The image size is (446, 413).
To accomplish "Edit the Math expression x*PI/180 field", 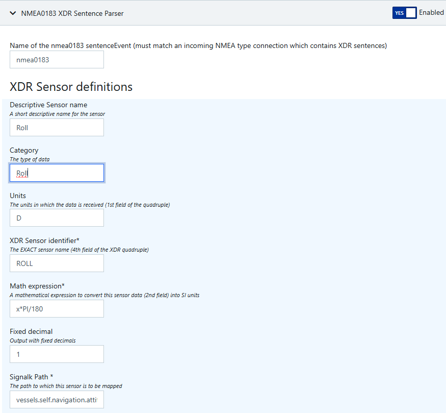I will click(x=57, y=308).
